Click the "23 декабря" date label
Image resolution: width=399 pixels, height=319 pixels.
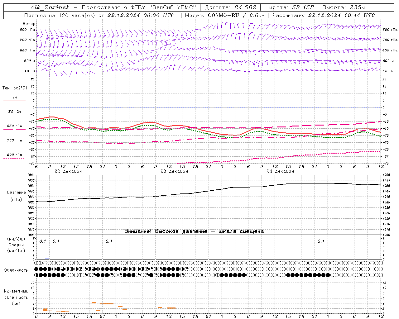(174, 171)
